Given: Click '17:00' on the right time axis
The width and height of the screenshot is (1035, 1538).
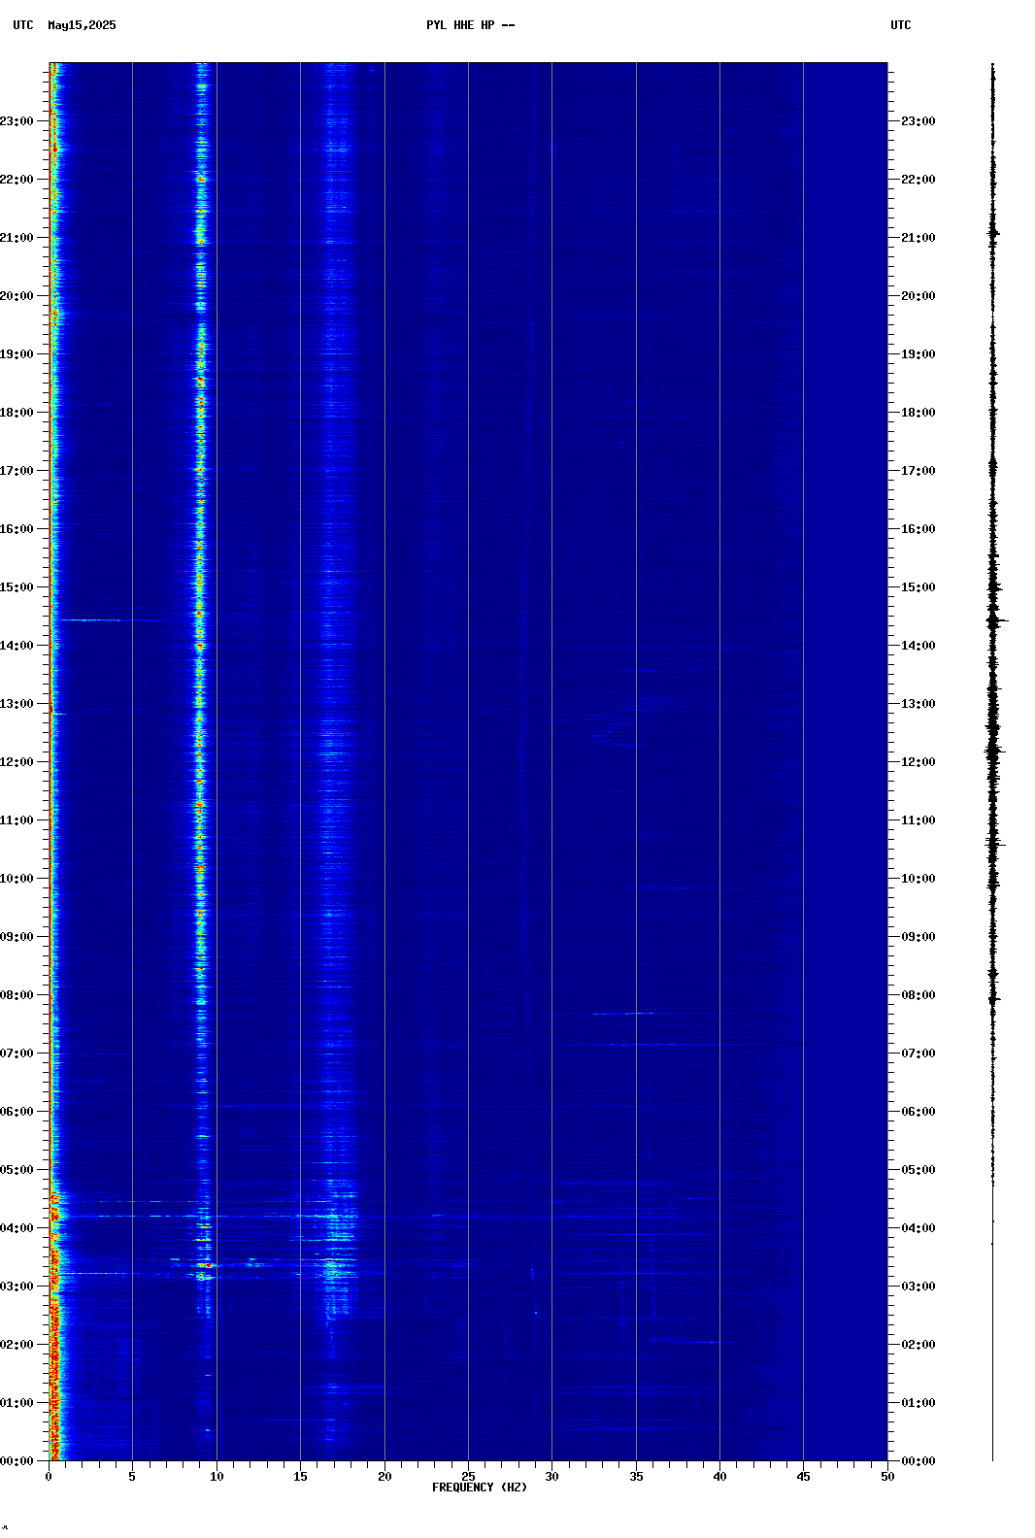Looking at the screenshot, I should (918, 471).
